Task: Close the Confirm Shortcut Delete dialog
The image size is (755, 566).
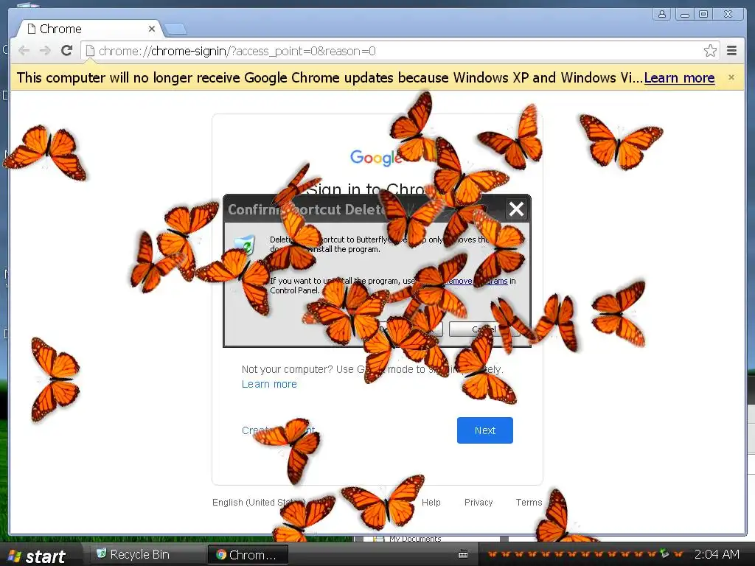Action: pos(516,209)
